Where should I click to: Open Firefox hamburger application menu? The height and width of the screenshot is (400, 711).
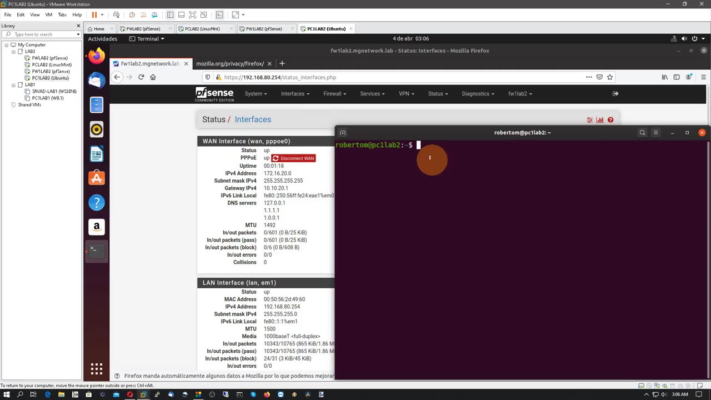click(x=703, y=77)
